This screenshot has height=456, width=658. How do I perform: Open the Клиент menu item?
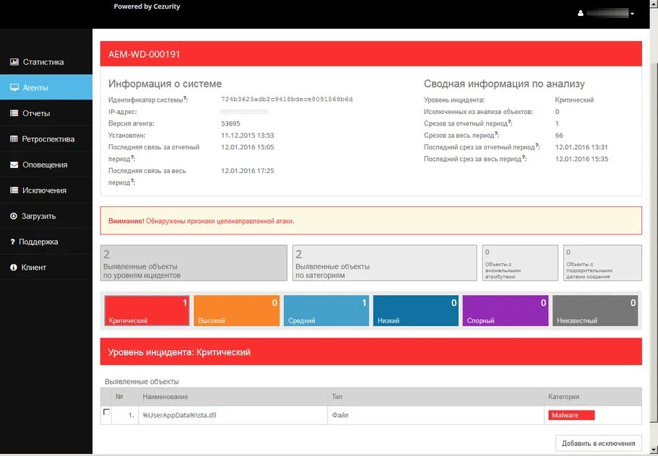46,268
